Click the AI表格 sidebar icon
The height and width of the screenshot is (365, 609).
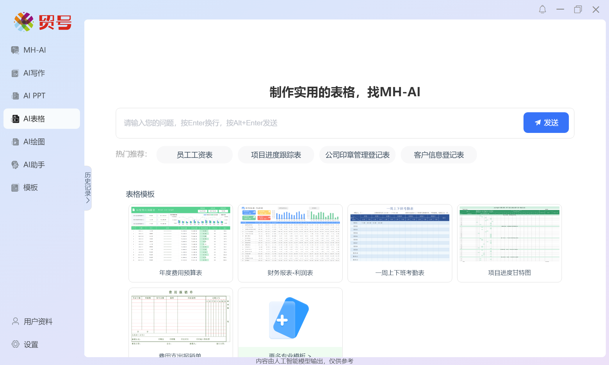click(15, 119)
